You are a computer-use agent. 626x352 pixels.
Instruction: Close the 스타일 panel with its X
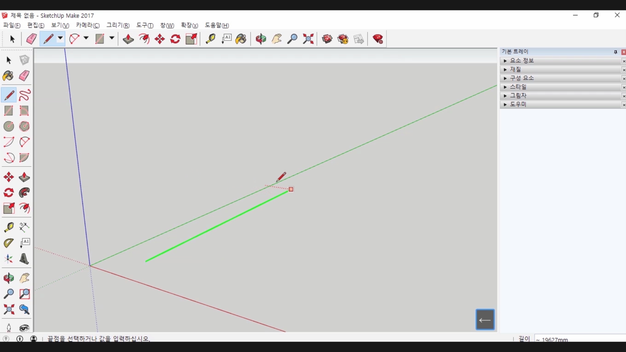pos(623,87)
